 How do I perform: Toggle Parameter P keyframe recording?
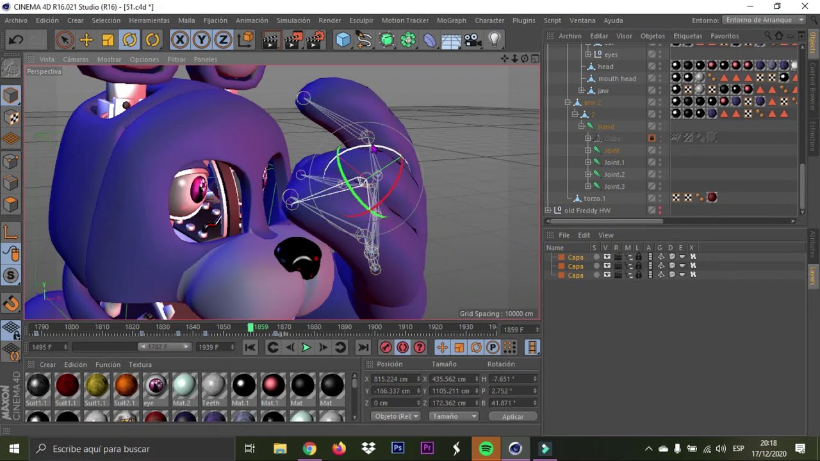coord(493,348)
